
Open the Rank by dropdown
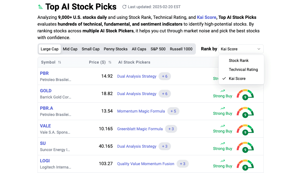click(241, 49)
